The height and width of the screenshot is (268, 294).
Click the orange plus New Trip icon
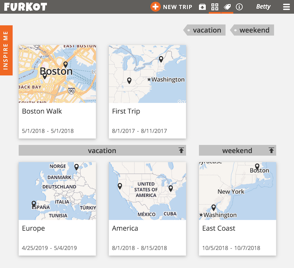pos(155,7)
